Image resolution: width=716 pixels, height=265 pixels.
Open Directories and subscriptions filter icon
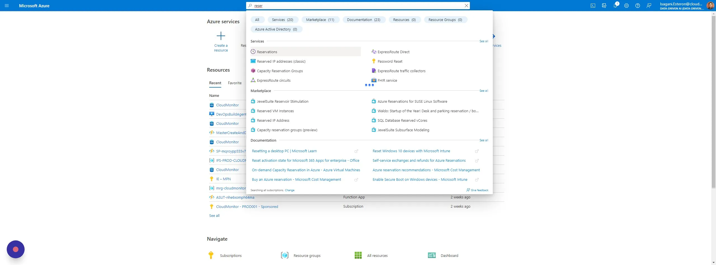coord(604,6)
